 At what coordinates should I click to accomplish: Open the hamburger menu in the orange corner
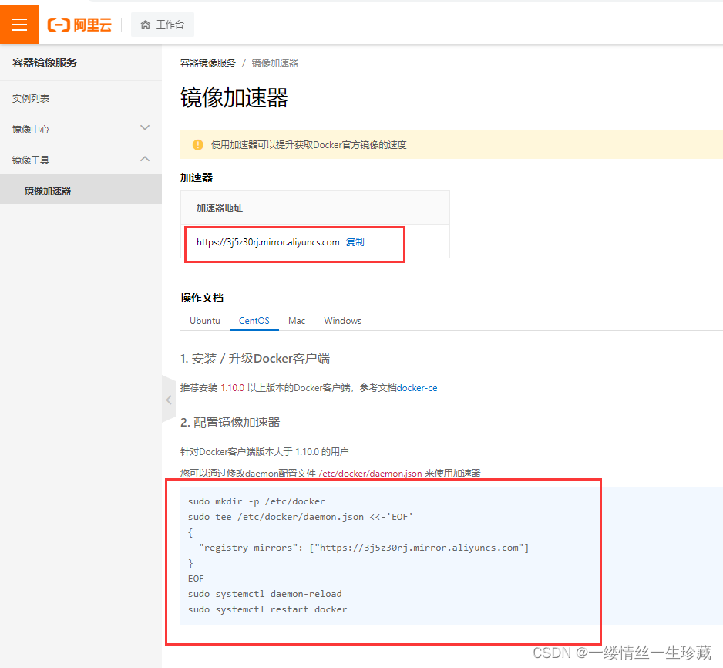[19, 25]
